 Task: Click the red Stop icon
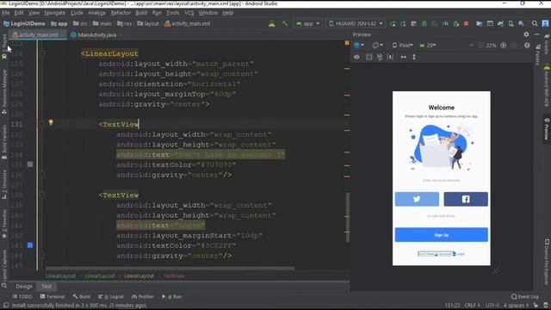[x=467, y=23]
